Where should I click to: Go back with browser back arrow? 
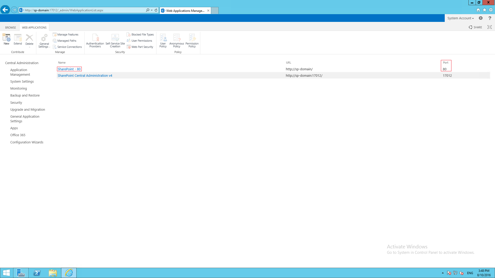[5, 10]
